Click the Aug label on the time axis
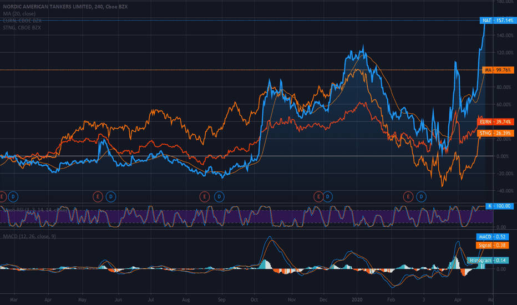 (186, 299)
